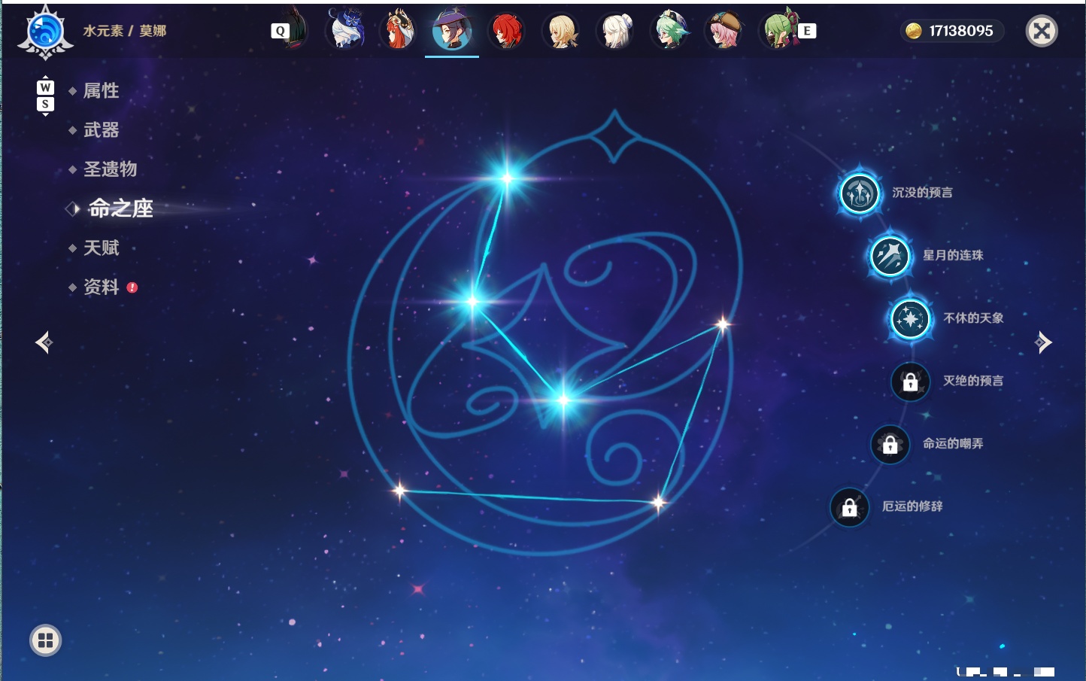
Task: Click the S key hint below W
Action: click(45, 104)
